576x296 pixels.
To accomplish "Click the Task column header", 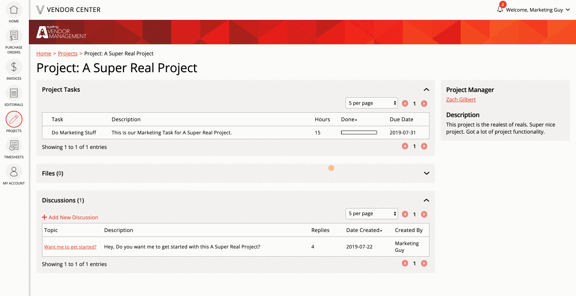I will pyautogui.click(x=57, y=119).
